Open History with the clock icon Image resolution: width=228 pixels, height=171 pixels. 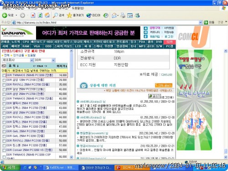click(x=106, y=15)
